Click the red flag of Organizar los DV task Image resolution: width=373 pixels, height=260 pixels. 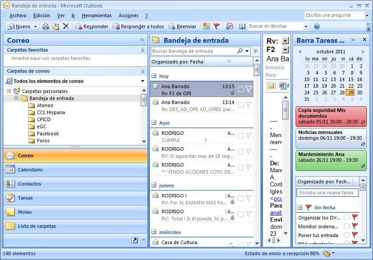point(355,217)
